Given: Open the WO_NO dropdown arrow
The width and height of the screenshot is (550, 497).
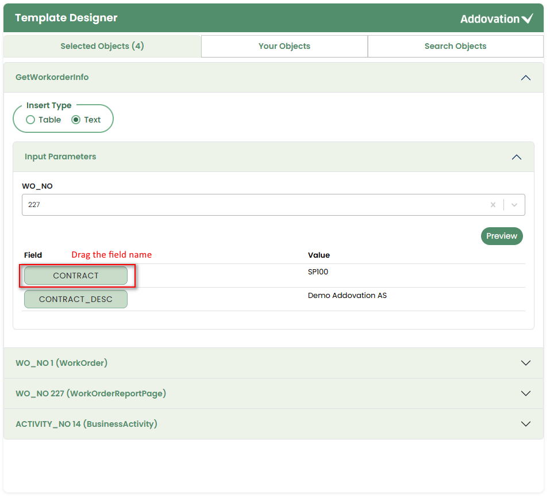Looking at the screenshot, I should 514,205.
